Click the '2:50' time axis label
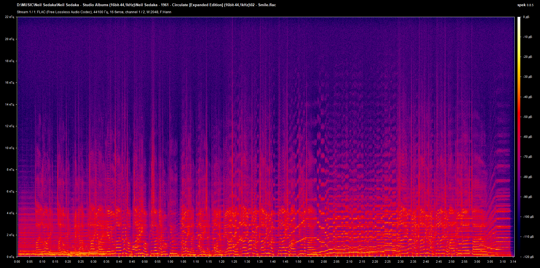540x268 pixels. [x=451, y=262]
